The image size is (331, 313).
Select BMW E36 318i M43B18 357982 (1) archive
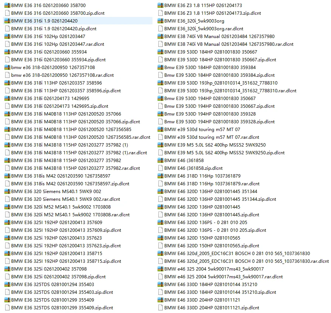click(66, 145)
